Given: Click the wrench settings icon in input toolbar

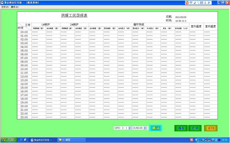Looking at the screenshot, I should 209,2.
